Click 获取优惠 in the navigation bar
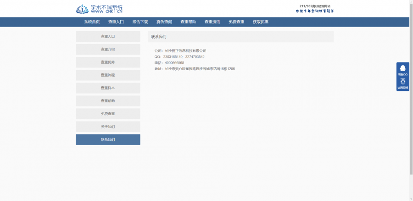413x201 pixels. (260, 22)
